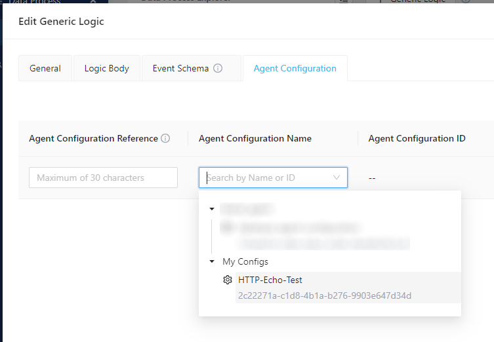Click the info icon next to Event Schema

click(x=218, y=68)
